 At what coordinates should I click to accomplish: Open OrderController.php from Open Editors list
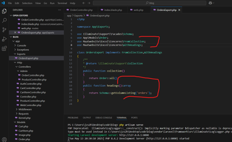37,20
